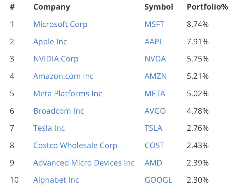The image size is (235, 189).
Task: Click the META symbol link
Action: (x=155, y=94)
